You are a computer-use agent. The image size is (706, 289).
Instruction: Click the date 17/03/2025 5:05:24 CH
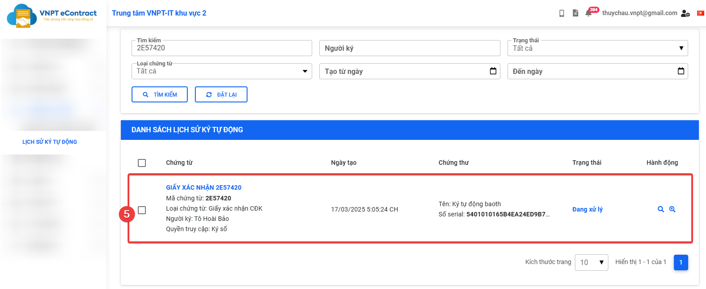pos(364,209)
